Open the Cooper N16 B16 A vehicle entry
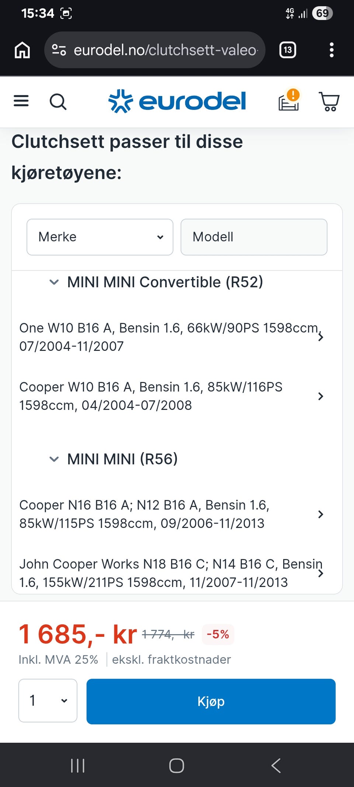Image resolution: width=354 pixels, height=787 pixels. tap(171, 514)
